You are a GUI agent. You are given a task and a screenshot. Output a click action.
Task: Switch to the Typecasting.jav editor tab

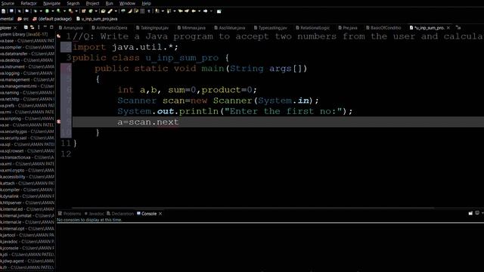pyautogui.click(x=271, y=28)
